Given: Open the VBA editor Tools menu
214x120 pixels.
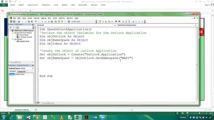Looking at the screenshot, I should (x=55, y=18).
